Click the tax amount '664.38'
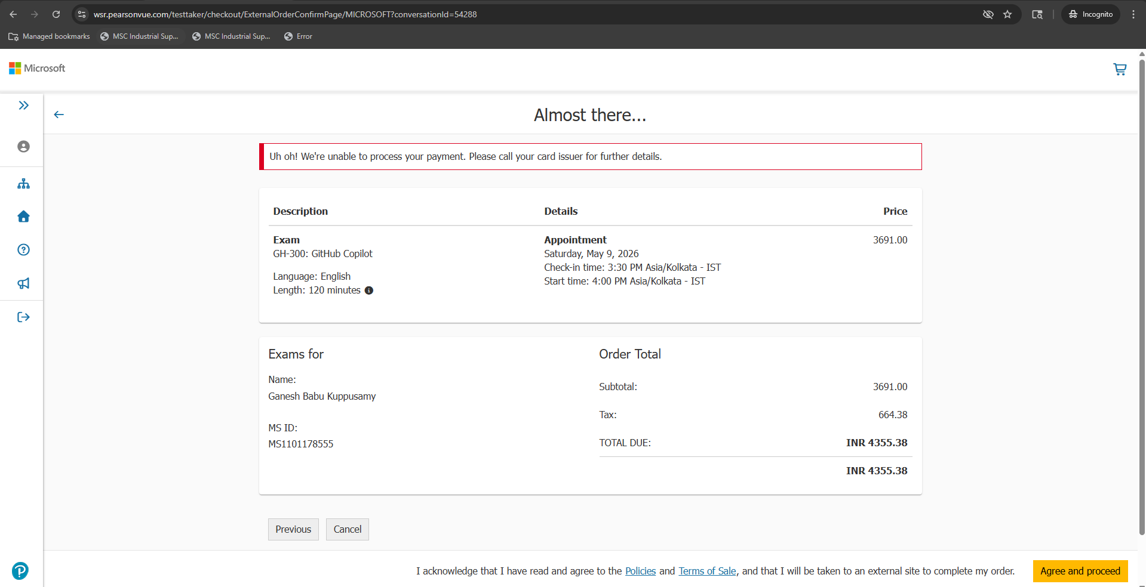The height and width of the screenshot is (587, 1146). (893, 415)
